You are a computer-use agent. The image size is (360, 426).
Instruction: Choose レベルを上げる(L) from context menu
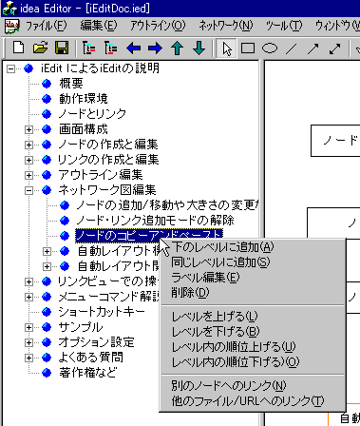tap(252, 316)
